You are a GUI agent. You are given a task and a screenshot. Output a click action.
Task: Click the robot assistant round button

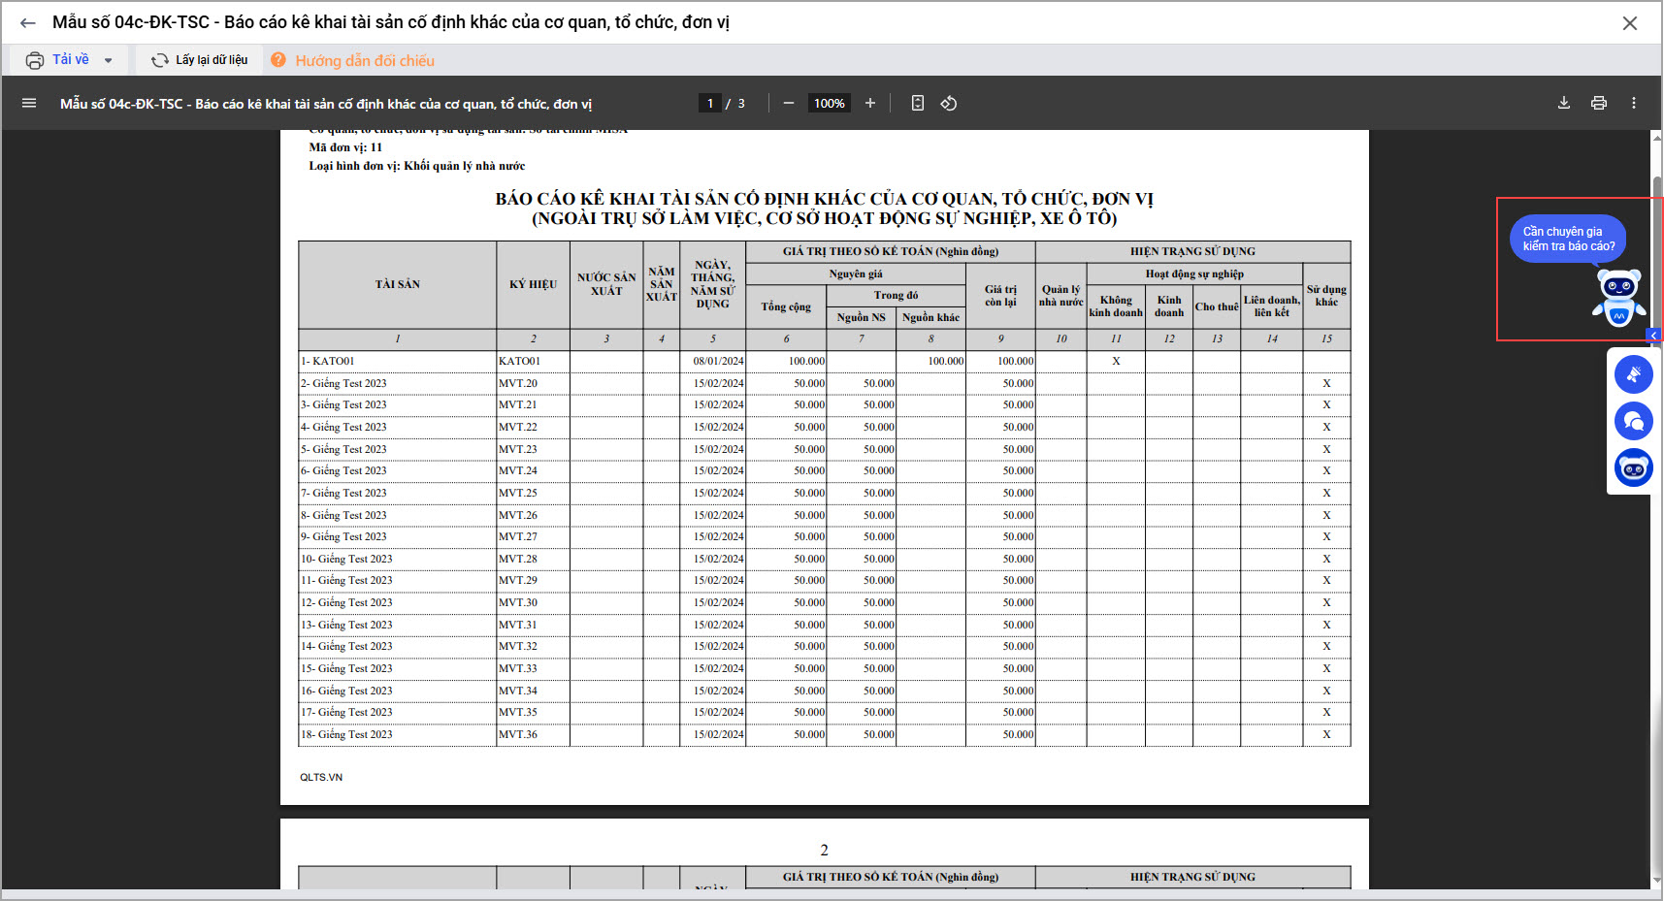[x=1634, y=467]
